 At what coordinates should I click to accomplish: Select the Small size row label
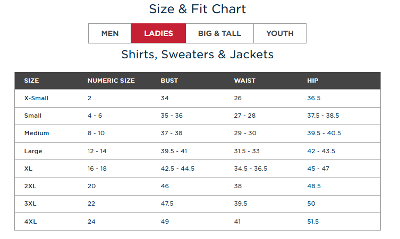tap(32, 116)
